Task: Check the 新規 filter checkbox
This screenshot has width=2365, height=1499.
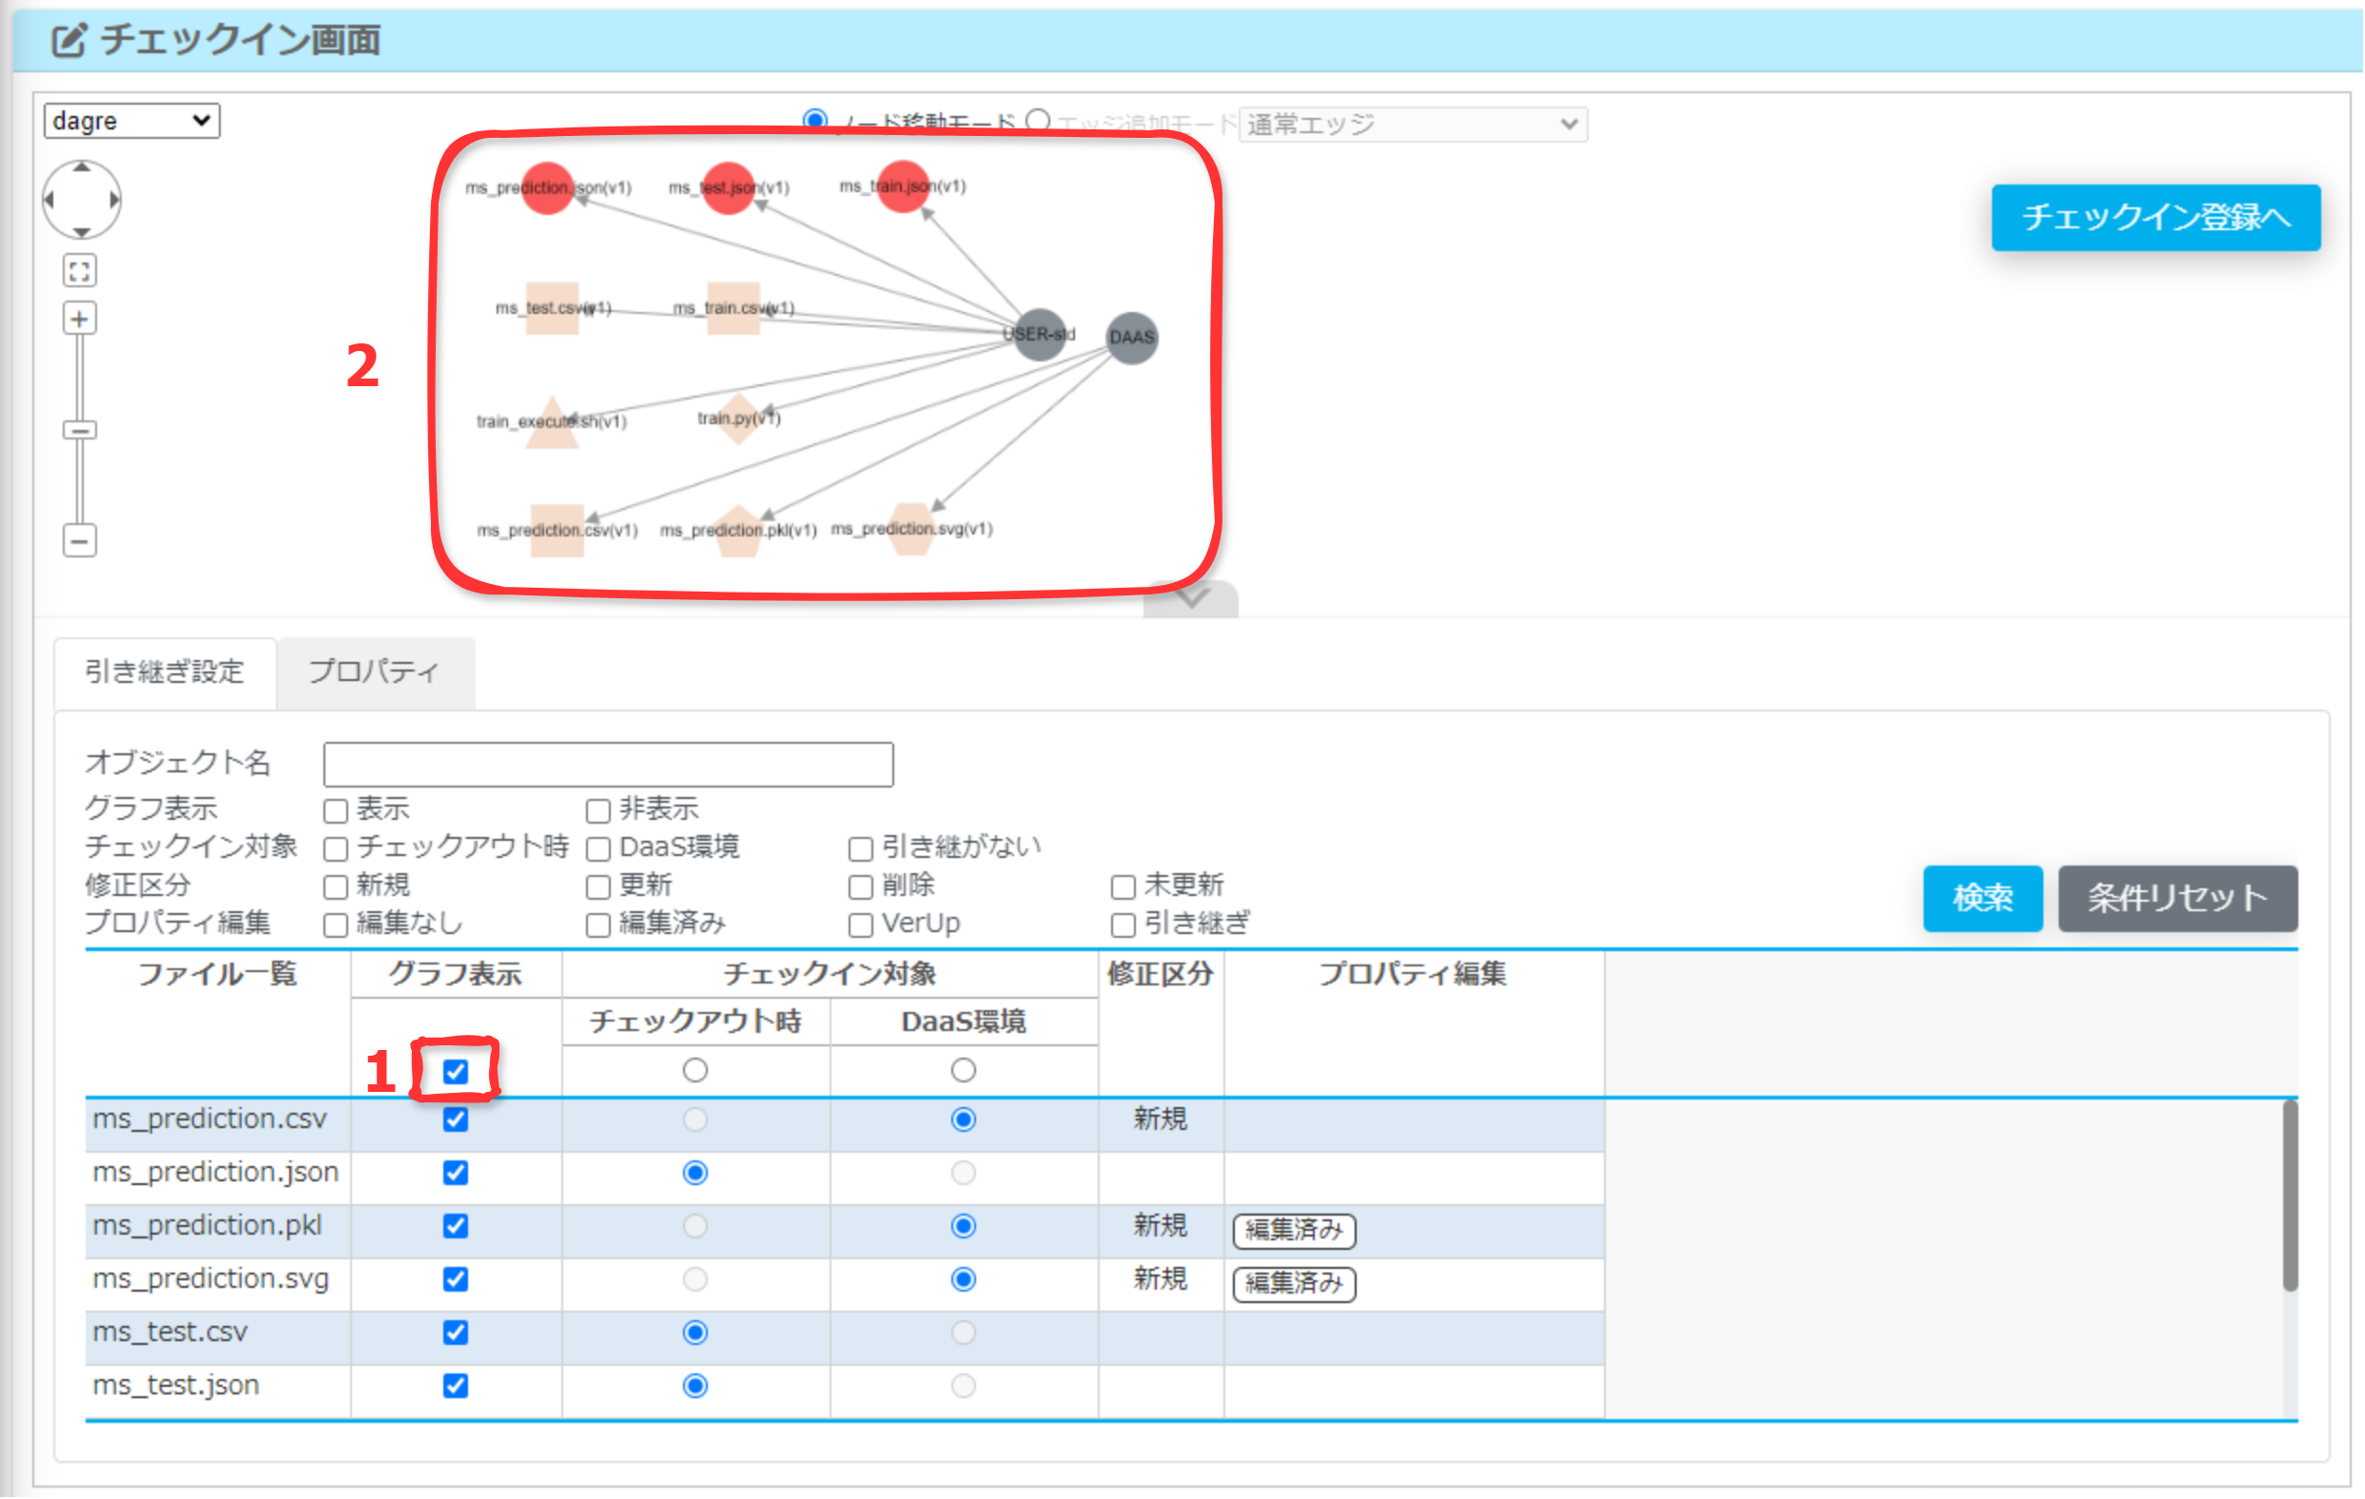Action: coord(336,887)
